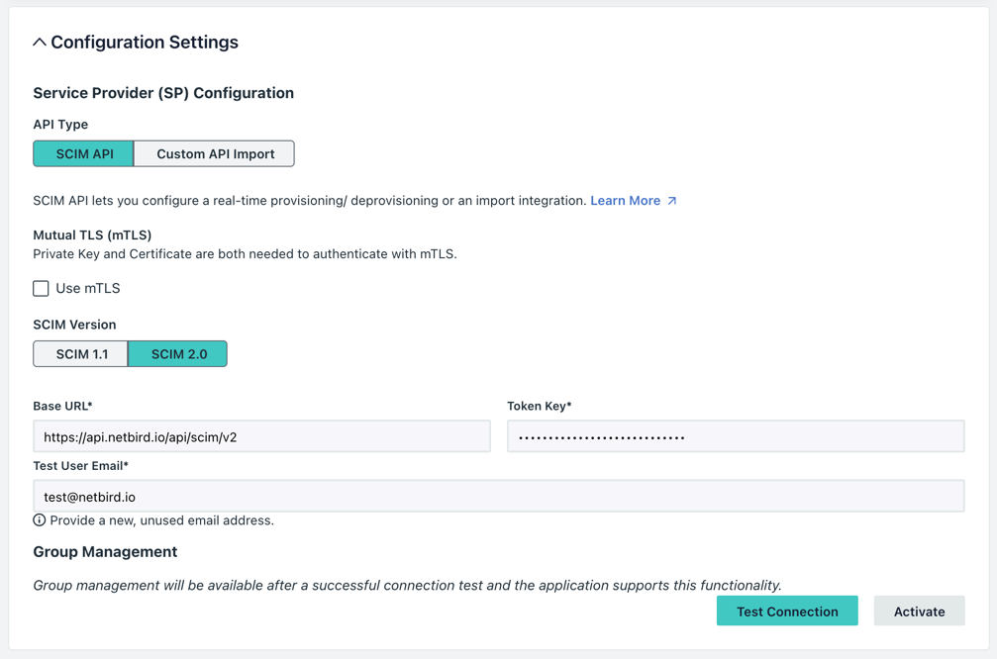Click the Use mTLS label text
This screenshot has width=997, height=659.
[x=89, y=288]
